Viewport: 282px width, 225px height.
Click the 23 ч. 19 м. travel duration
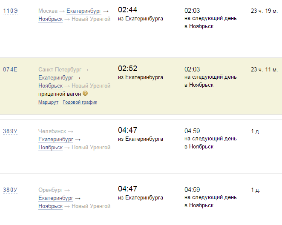coord(264,11)
